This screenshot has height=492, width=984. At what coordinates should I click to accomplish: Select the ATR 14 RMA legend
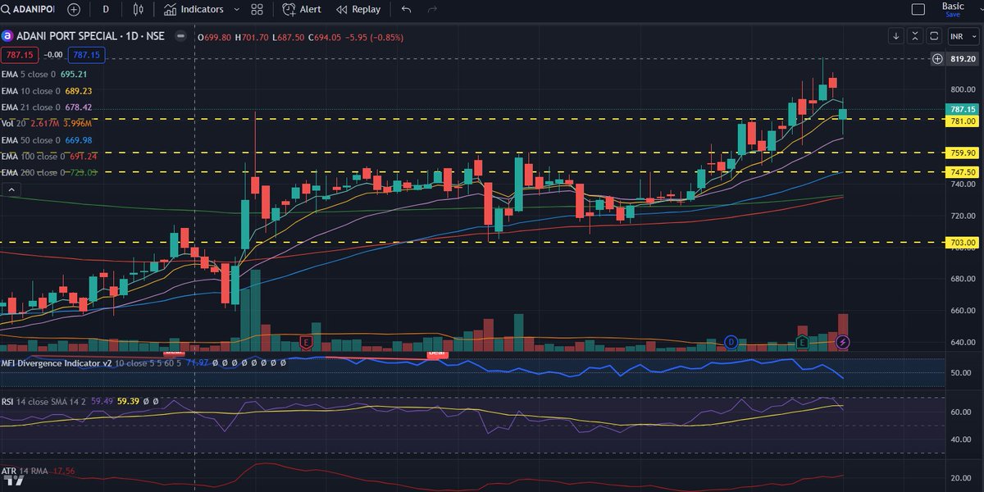pyautogui.click(x=39, y=471)
